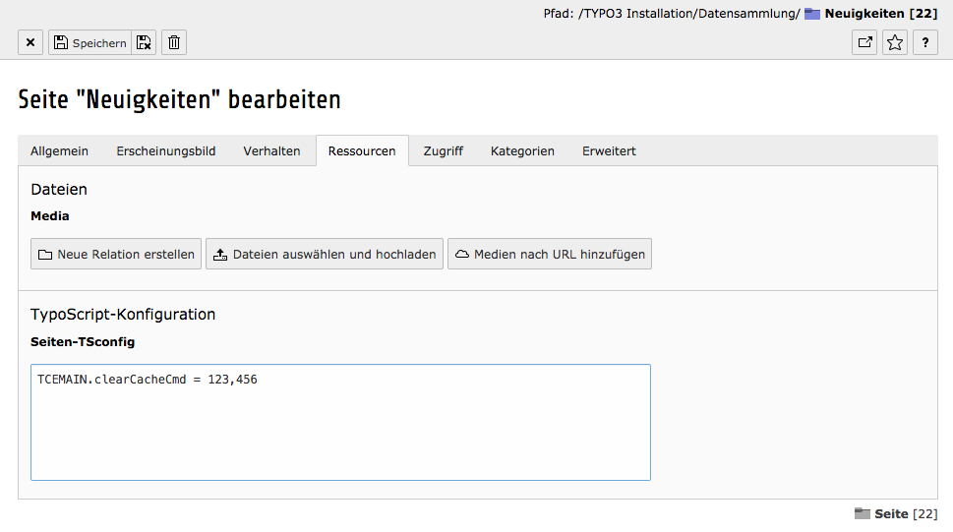
Task: Click the Neuigkeiten folder icon in path
Action: tap(812, 14)
